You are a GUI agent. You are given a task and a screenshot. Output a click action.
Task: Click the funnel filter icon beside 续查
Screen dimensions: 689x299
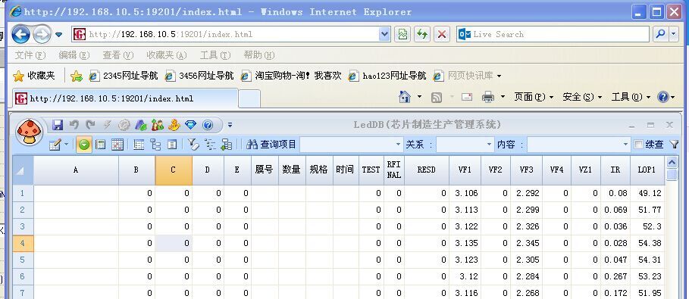(674, 145)
